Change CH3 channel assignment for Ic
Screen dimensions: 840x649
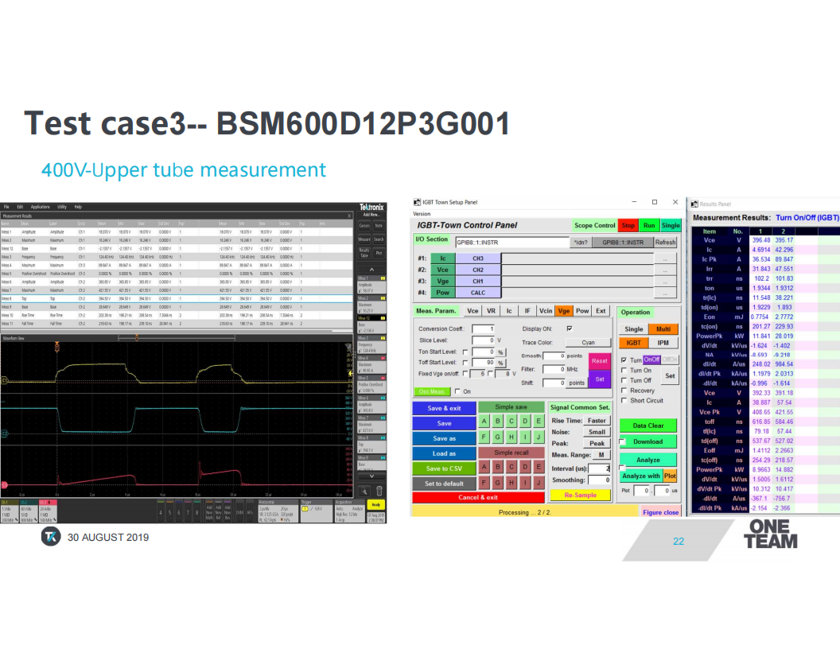[x=478, y=258]
